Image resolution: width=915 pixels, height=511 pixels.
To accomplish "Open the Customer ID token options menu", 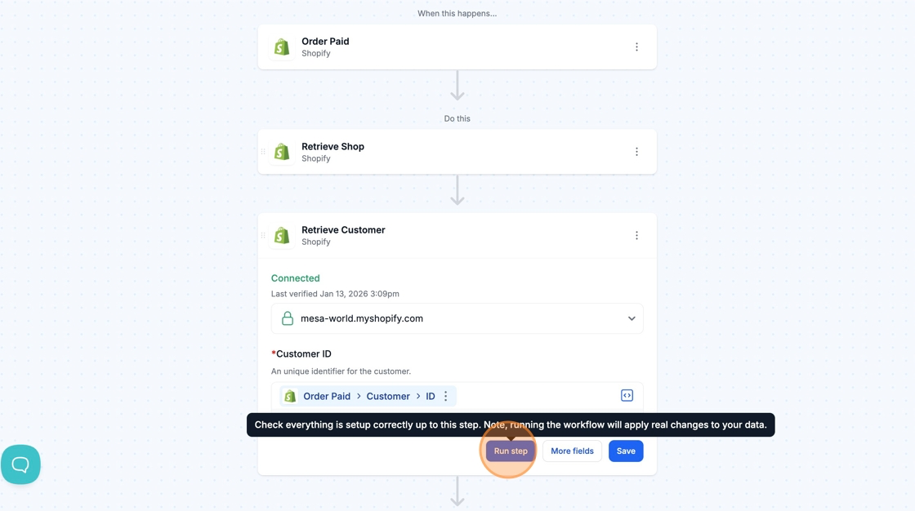I will coord(446,397).
